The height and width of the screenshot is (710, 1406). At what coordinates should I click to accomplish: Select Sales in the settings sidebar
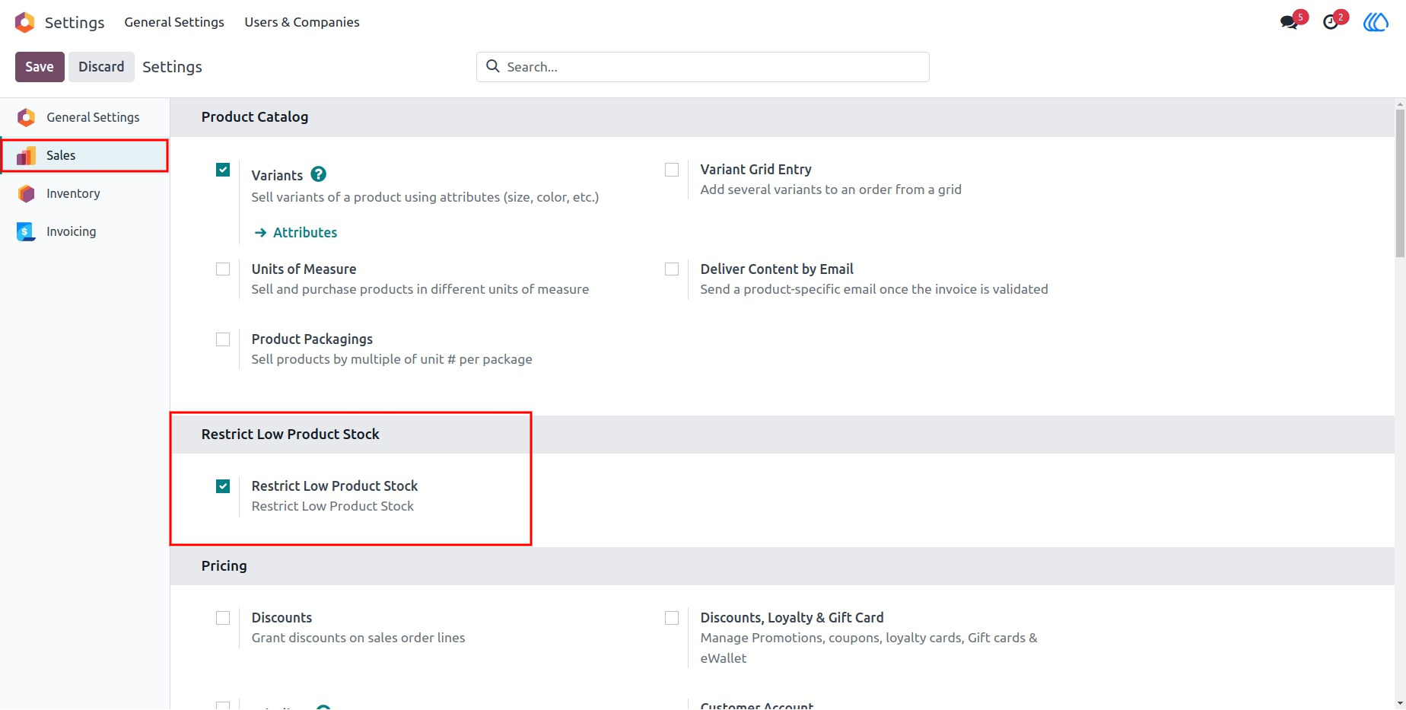(x=84, y=155)
